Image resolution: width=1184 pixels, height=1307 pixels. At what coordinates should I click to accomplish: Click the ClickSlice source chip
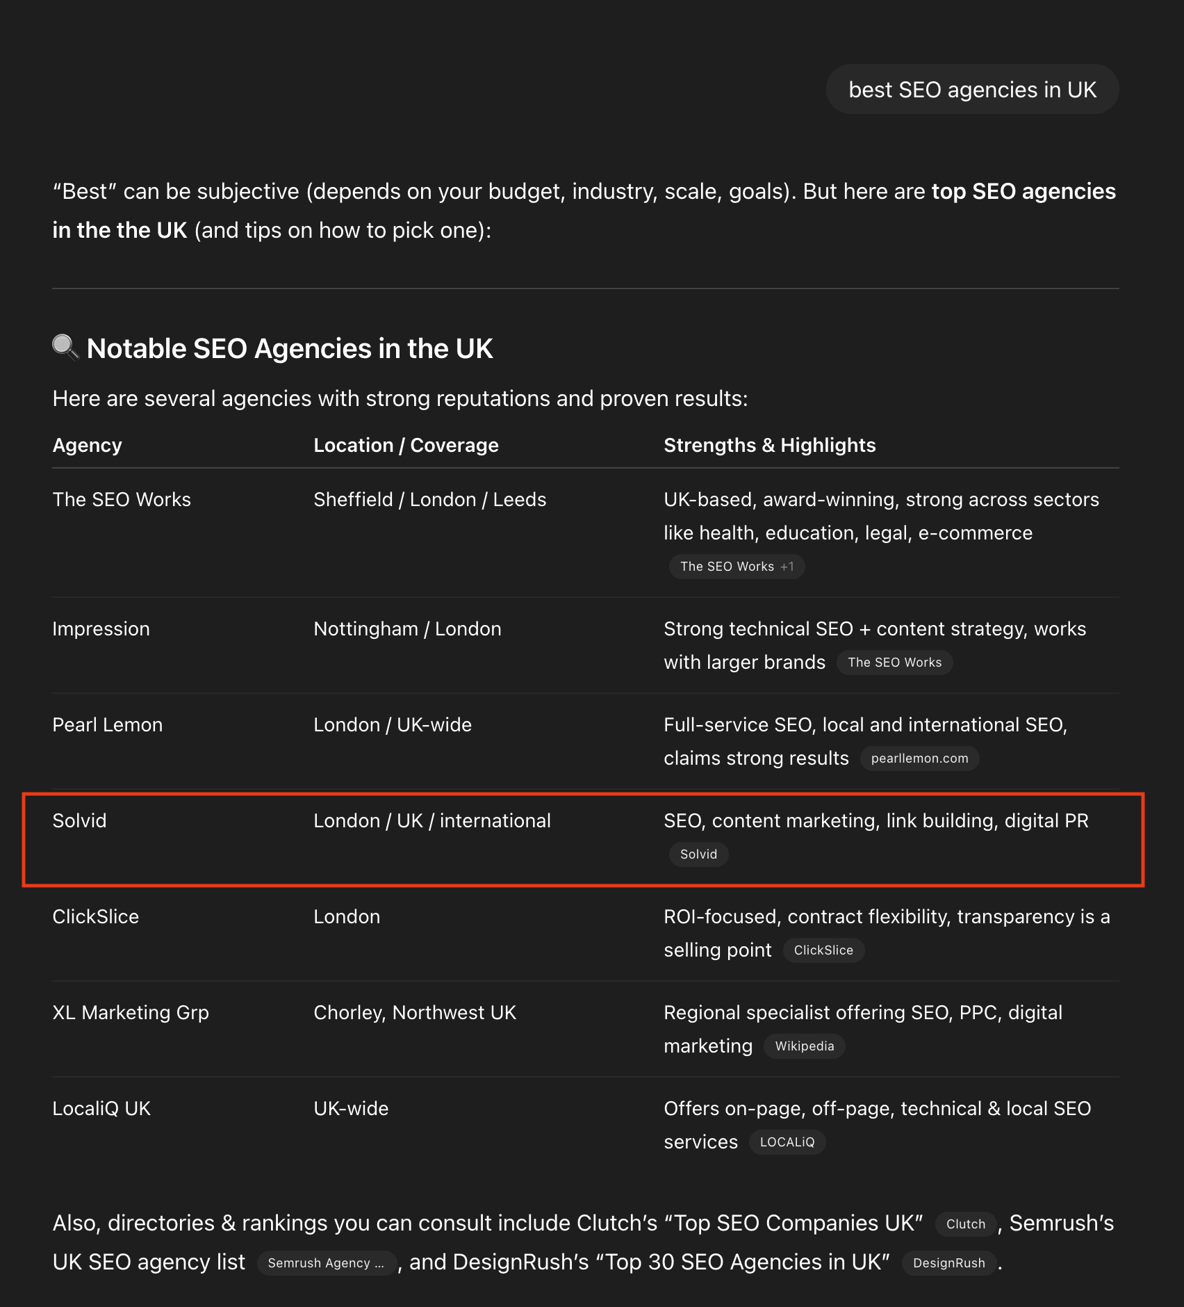coord(823,950)
